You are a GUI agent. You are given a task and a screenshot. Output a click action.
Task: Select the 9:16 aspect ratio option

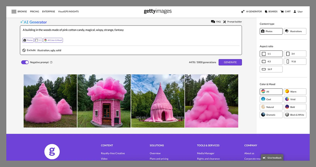[295, 61]
